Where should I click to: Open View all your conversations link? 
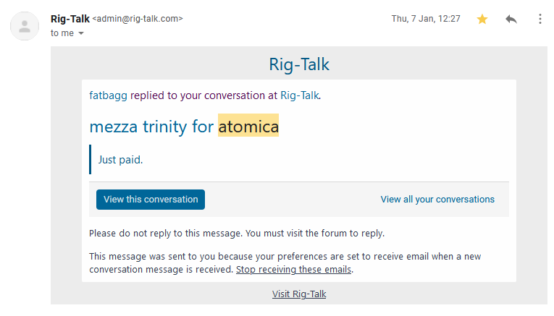437,200
